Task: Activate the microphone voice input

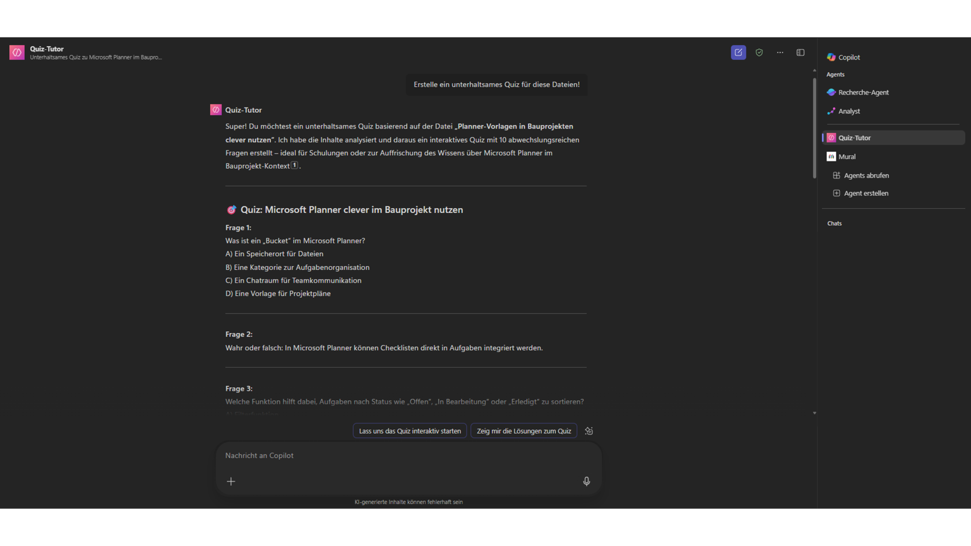Action: 586,481
